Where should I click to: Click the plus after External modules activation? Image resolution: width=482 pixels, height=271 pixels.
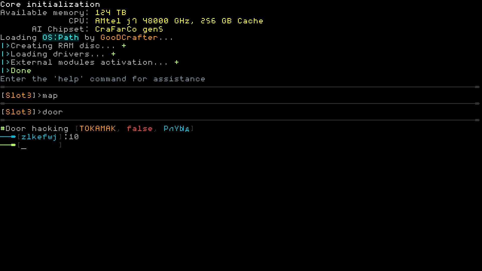pyautogui.click(x=176, y=62)
